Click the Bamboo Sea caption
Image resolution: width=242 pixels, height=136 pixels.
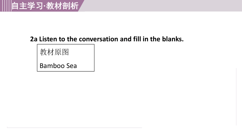tap(58, 66)
